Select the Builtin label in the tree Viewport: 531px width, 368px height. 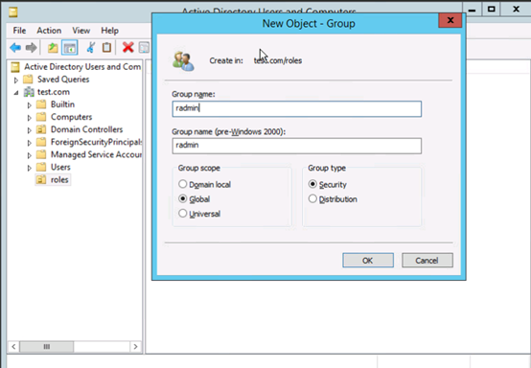62,104
